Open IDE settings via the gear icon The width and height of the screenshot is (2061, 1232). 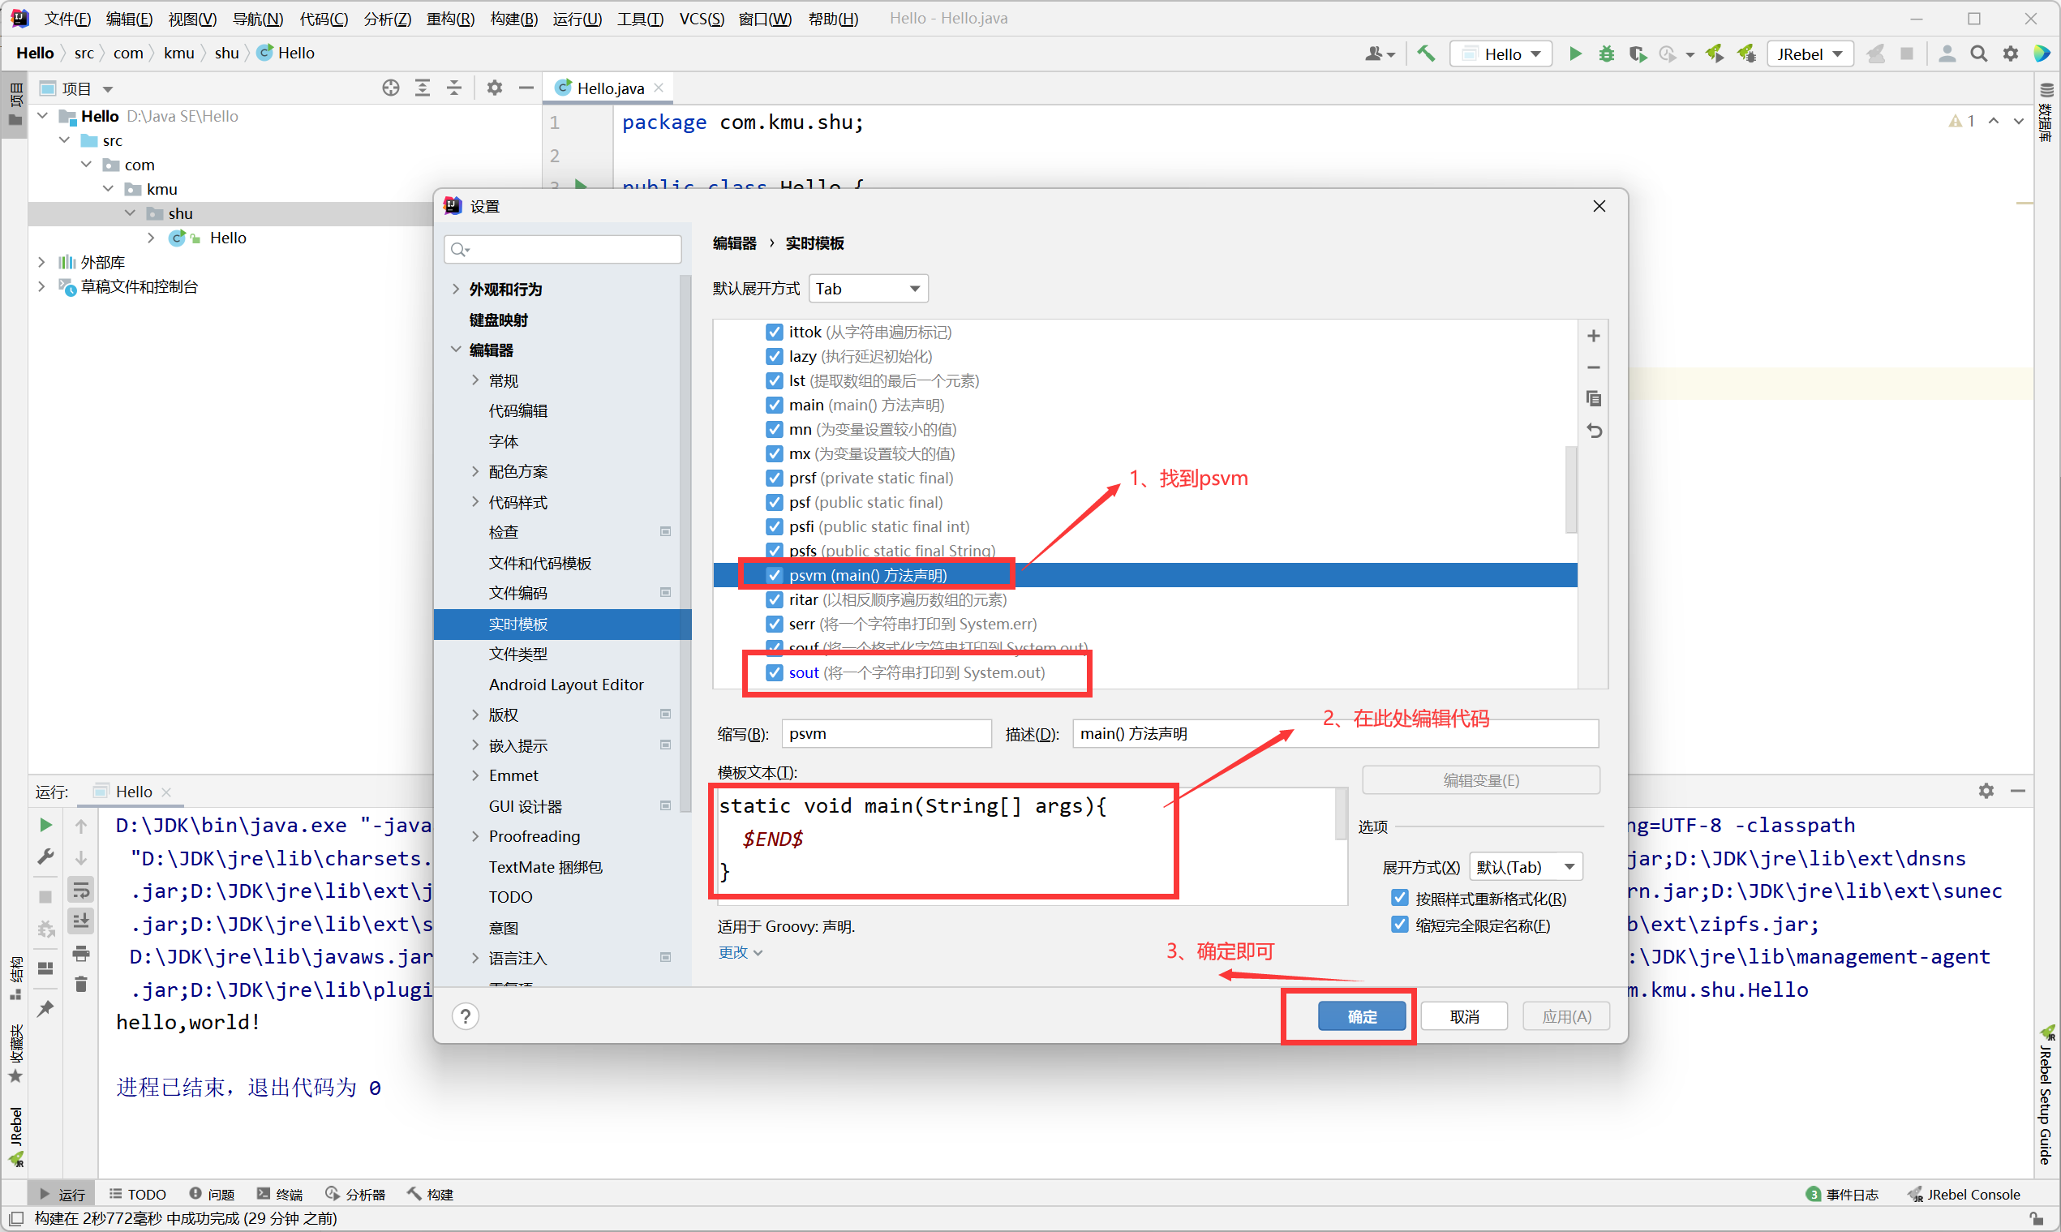[2011, 54]
